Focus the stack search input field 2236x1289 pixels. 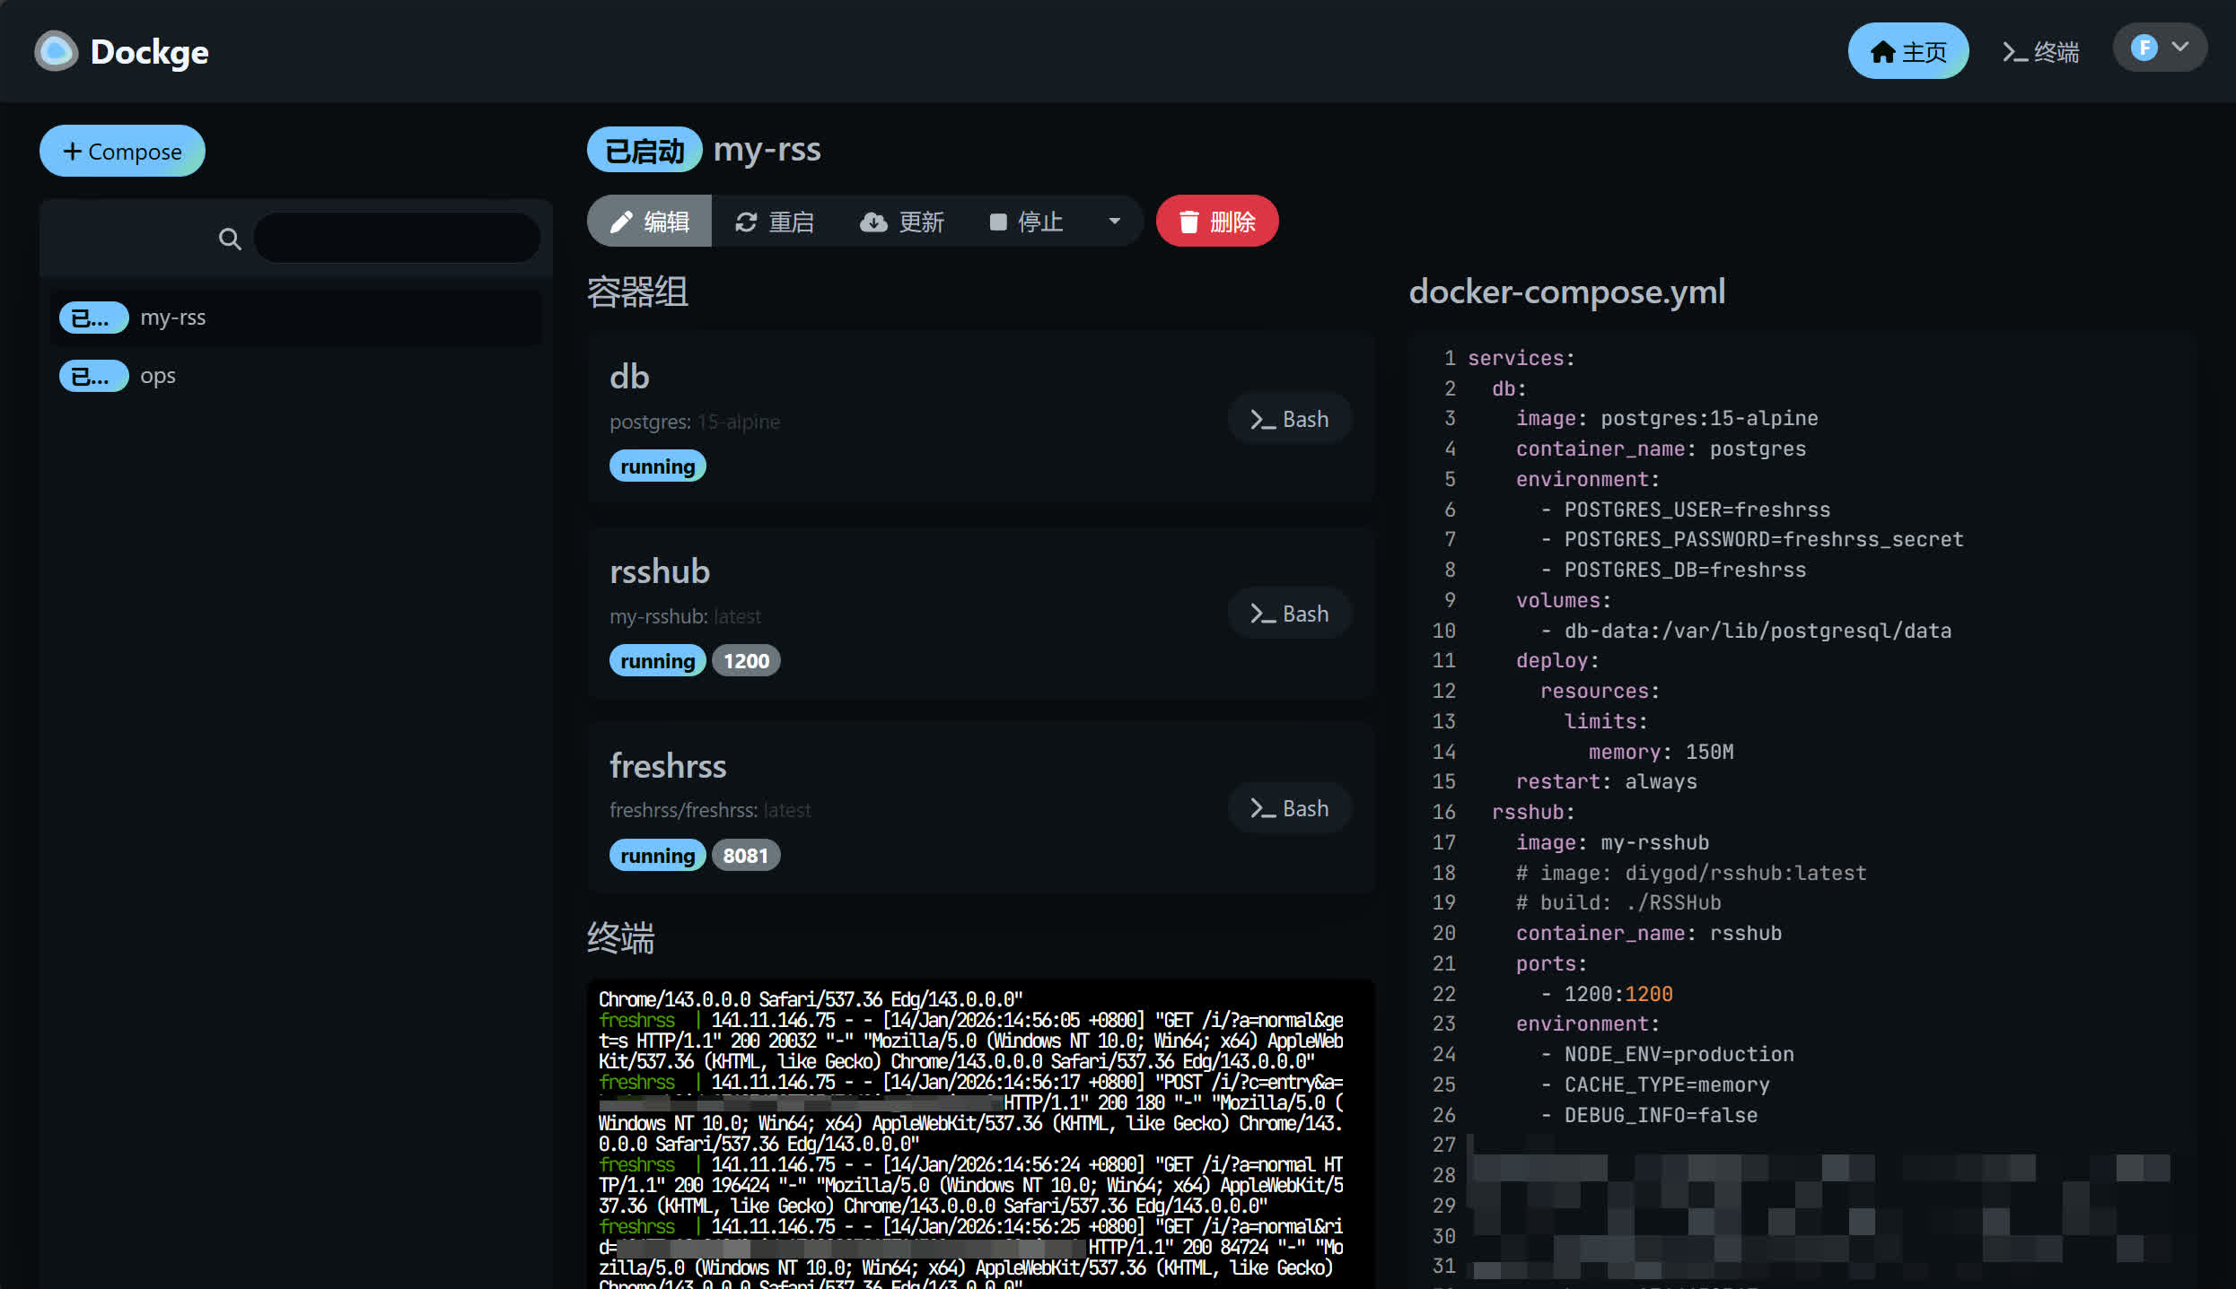pyautogui.click(x=397, y=239)
